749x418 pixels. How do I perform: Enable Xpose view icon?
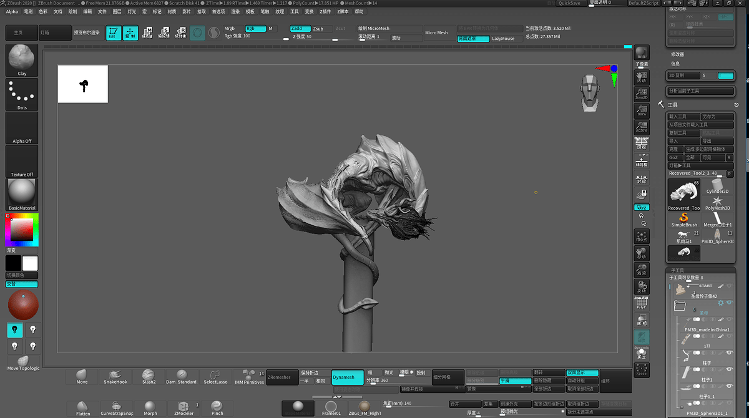tap(641, 369)
